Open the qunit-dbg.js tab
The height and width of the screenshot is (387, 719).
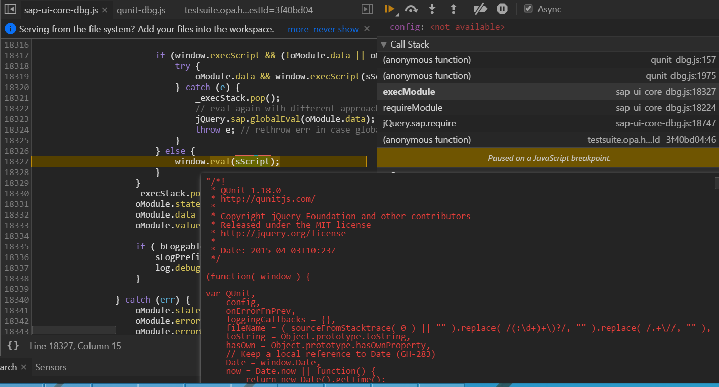click(141, 10)
